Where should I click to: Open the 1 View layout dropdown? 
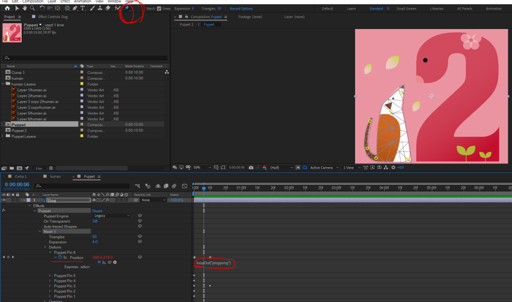coord(352,168)
